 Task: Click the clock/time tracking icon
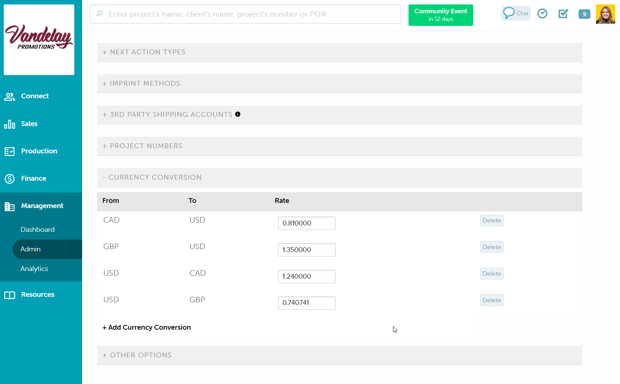click(x=542, y=13)
